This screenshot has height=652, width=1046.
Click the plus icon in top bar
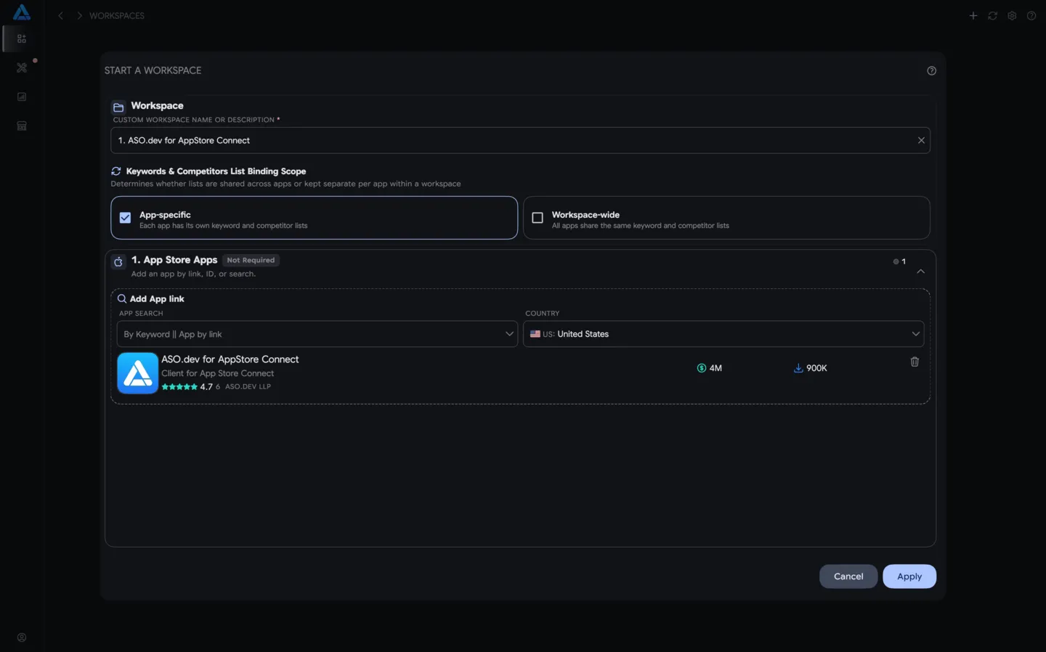point(973,16)
